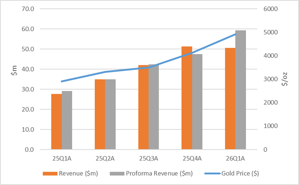The image size is (299, 185).
Task: Click the gray Proforma Revenue legend swatch
Action: coord(117,174)
